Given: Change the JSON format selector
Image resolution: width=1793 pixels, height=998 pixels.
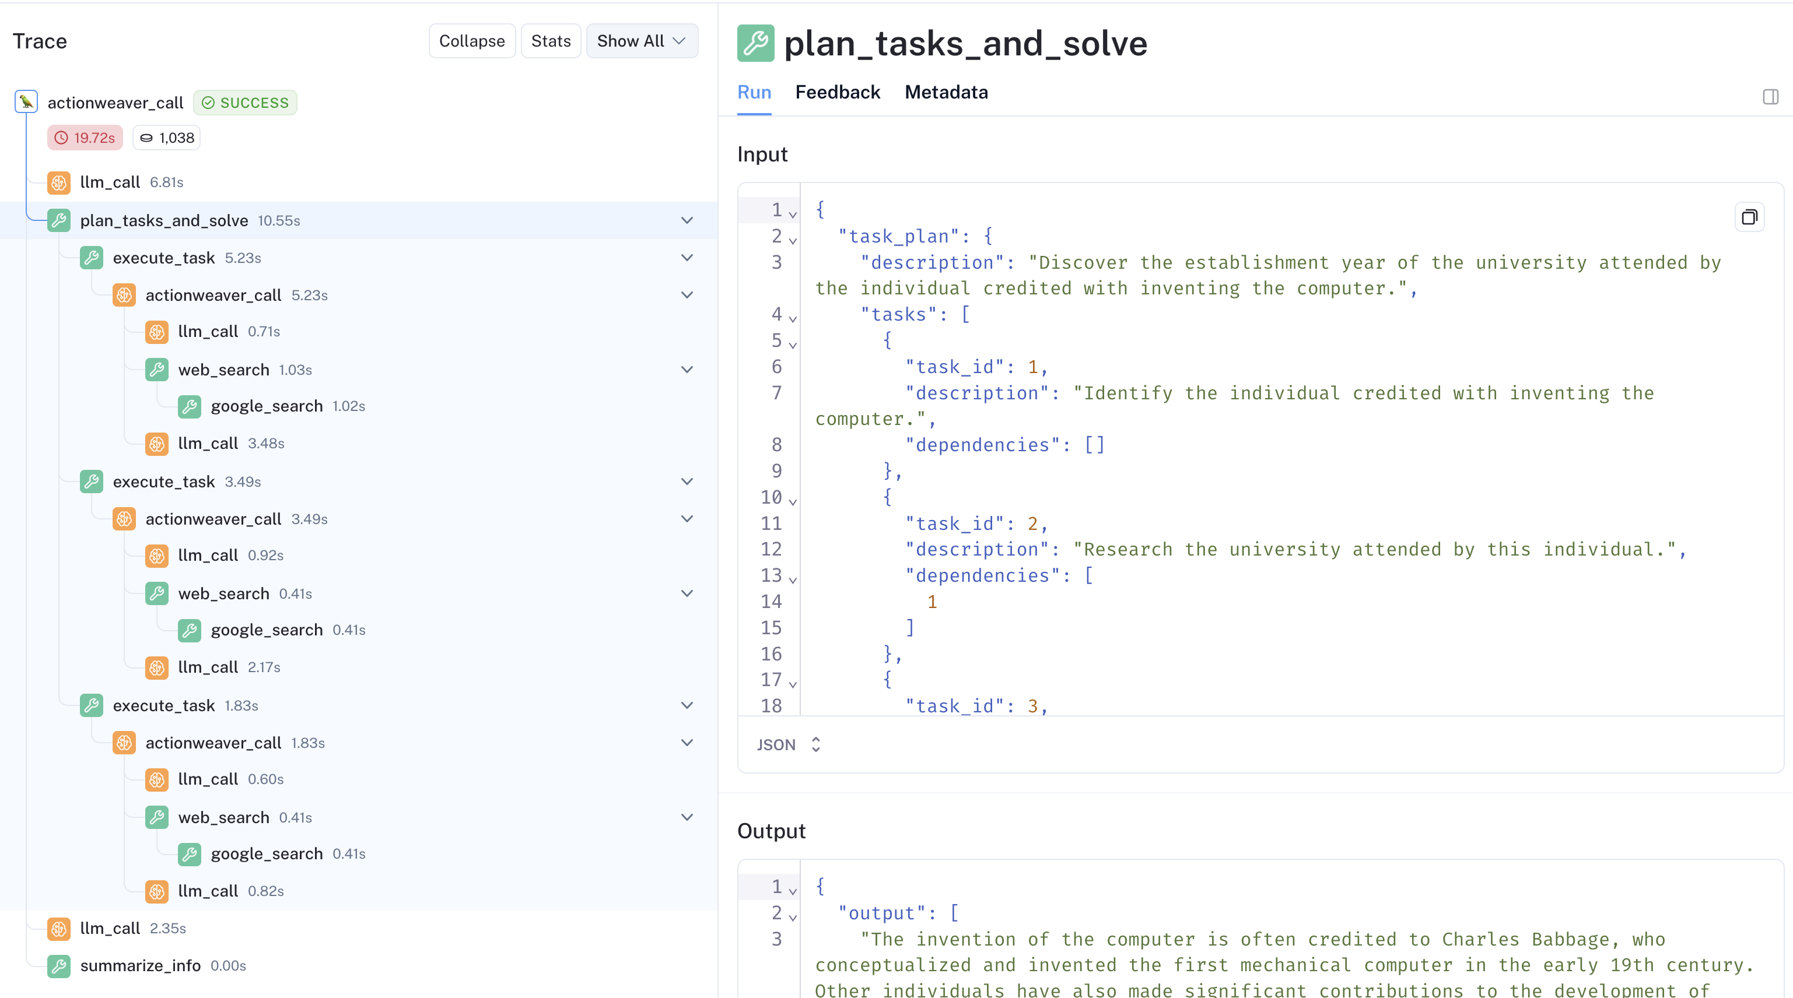Looking at the screenshot, I should click(789, 744).
